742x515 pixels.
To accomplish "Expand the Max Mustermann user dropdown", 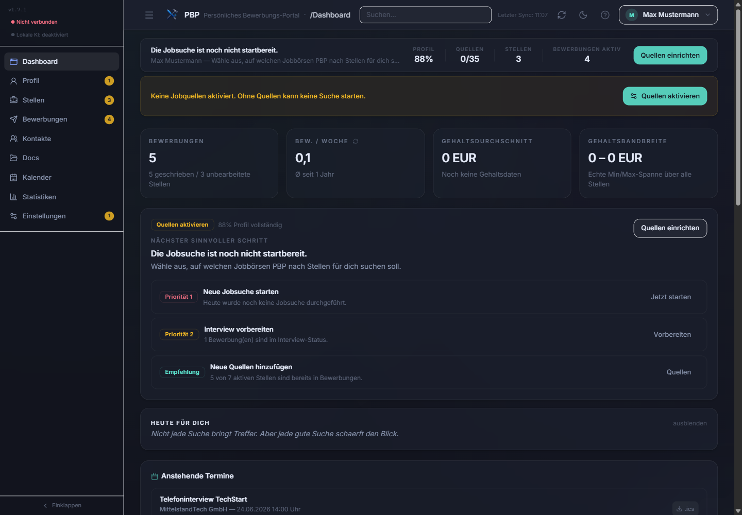I will click(x=668, y=15).
